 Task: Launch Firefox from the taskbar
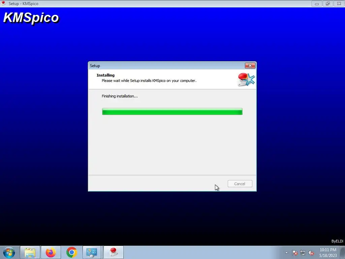[x=51, y=252]
